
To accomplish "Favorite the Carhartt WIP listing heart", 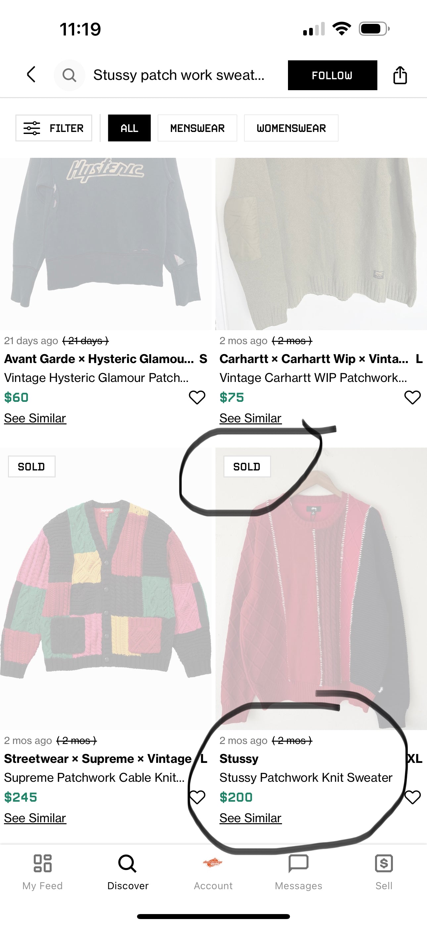I will point(412,397).
